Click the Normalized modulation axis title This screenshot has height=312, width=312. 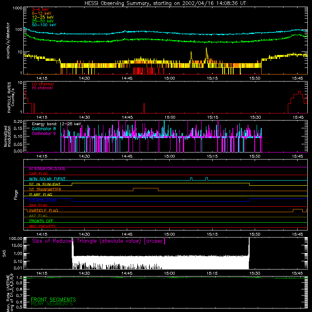[x=7, y=136]
